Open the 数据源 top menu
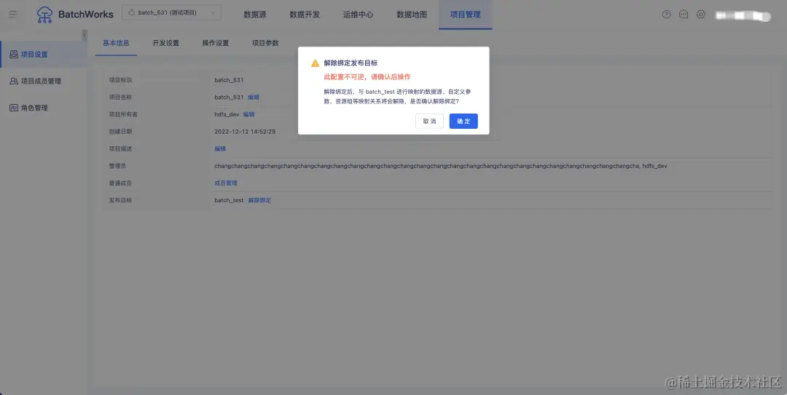The image size is (787, 395). click(255, 15)
